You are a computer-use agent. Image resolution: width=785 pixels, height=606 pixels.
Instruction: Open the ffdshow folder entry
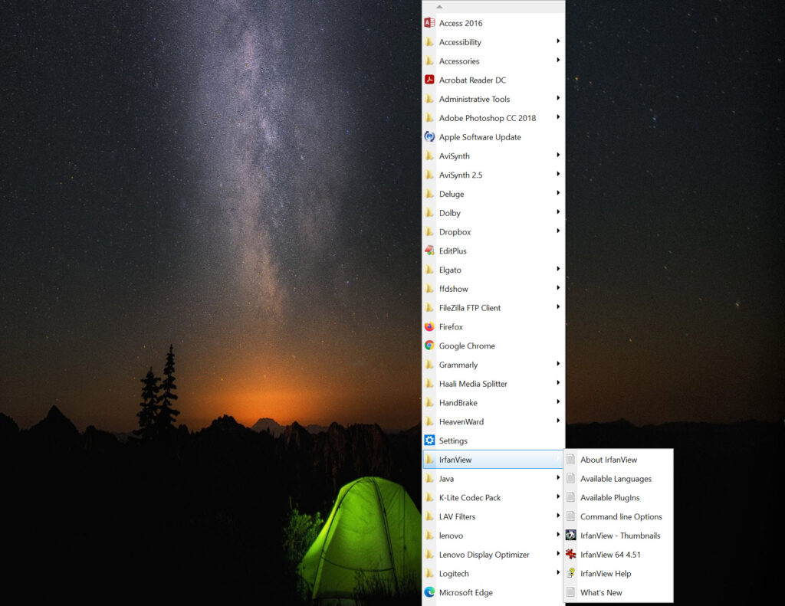pyautogui.click(x=493, y=289)
